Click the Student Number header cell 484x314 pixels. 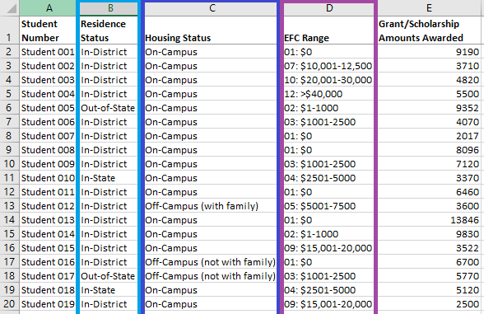click(x=48, y=30)
